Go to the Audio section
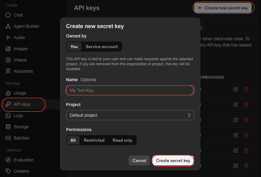This screenshot has height=177, width=261. click(x=15, y=37)
